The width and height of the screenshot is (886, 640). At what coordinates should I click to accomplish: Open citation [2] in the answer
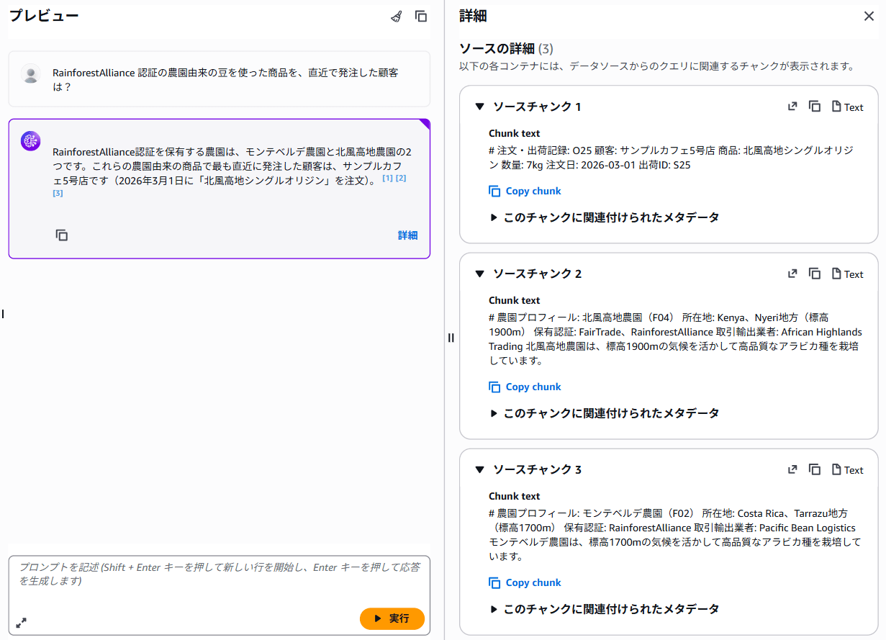[401, 178]
